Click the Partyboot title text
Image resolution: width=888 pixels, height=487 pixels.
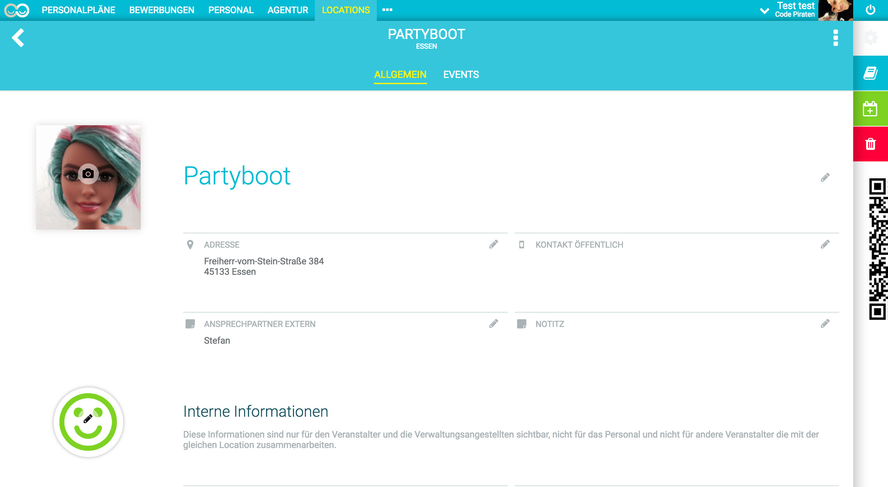tap(237, 176)
